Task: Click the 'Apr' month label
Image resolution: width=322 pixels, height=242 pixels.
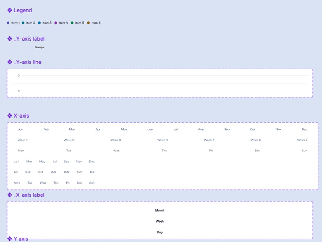Action: pyautogui.click(x=98, y=129)
